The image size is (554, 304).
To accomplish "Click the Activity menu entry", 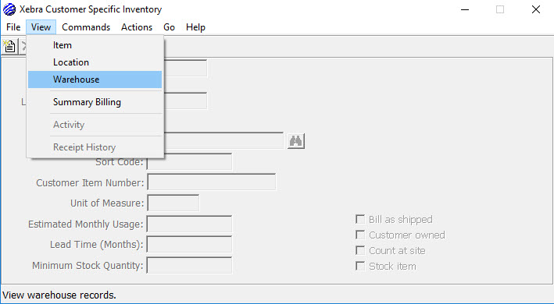I will pos(95,125).
